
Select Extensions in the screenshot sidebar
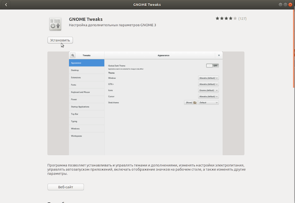[x=87, y=77]
